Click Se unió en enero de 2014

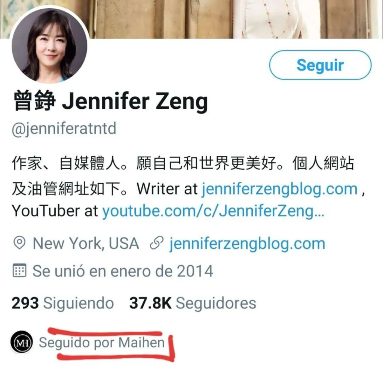click(123, 271)
